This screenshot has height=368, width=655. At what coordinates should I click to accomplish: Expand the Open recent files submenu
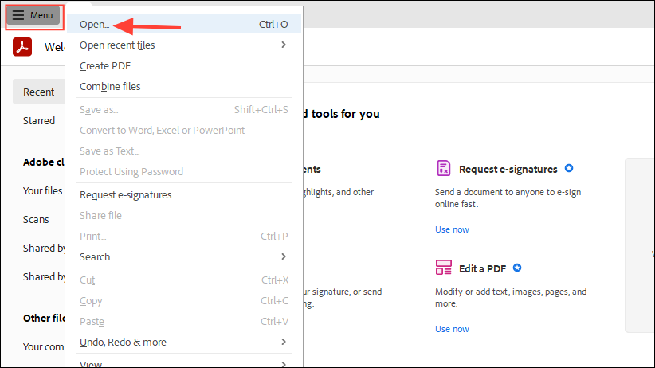click(283, 45)
